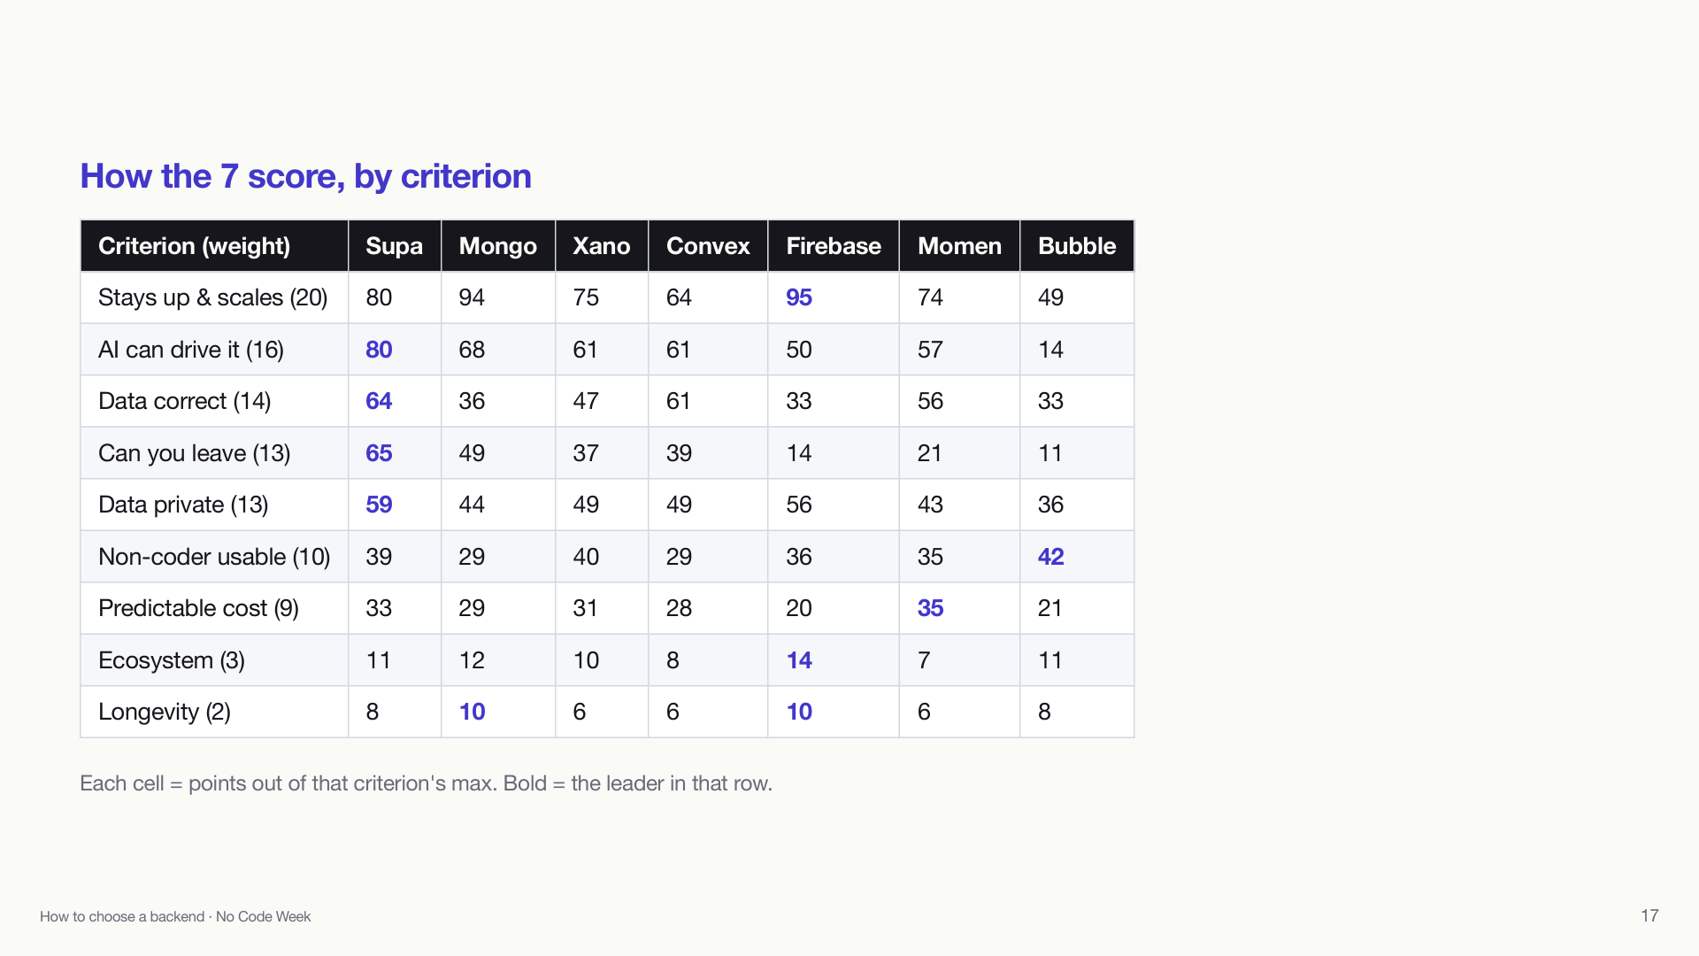This screenshot has width=1699, height=956.
Task: Click the 'Convex' column header
Action: (x=708, y=246)
